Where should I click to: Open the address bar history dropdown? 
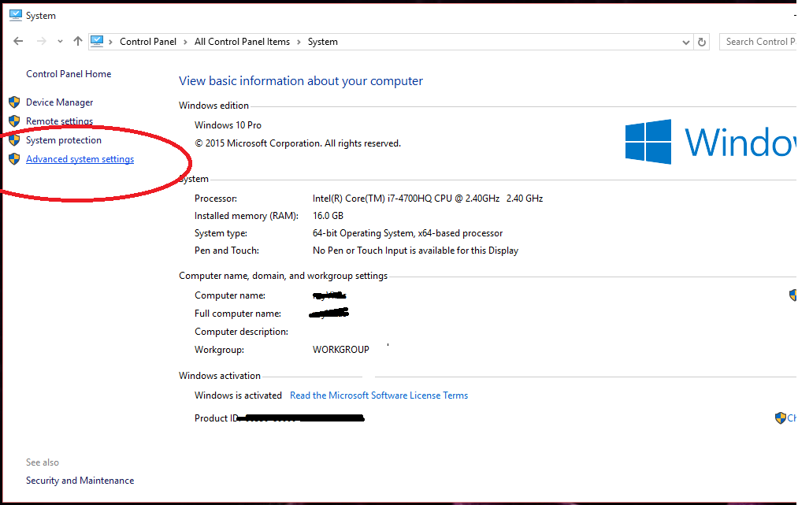pyautogui.click(x=685, y=43)
